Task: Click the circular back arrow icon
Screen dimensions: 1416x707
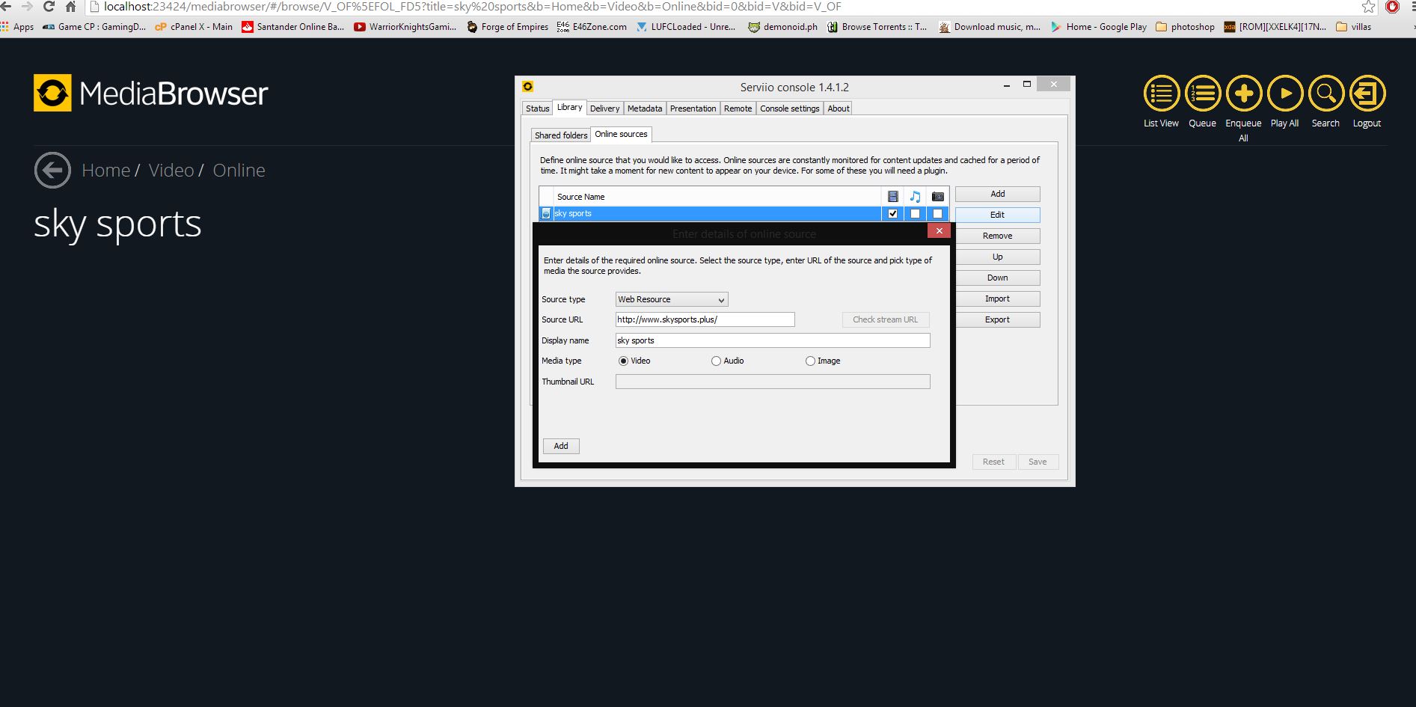Action: 52,171
